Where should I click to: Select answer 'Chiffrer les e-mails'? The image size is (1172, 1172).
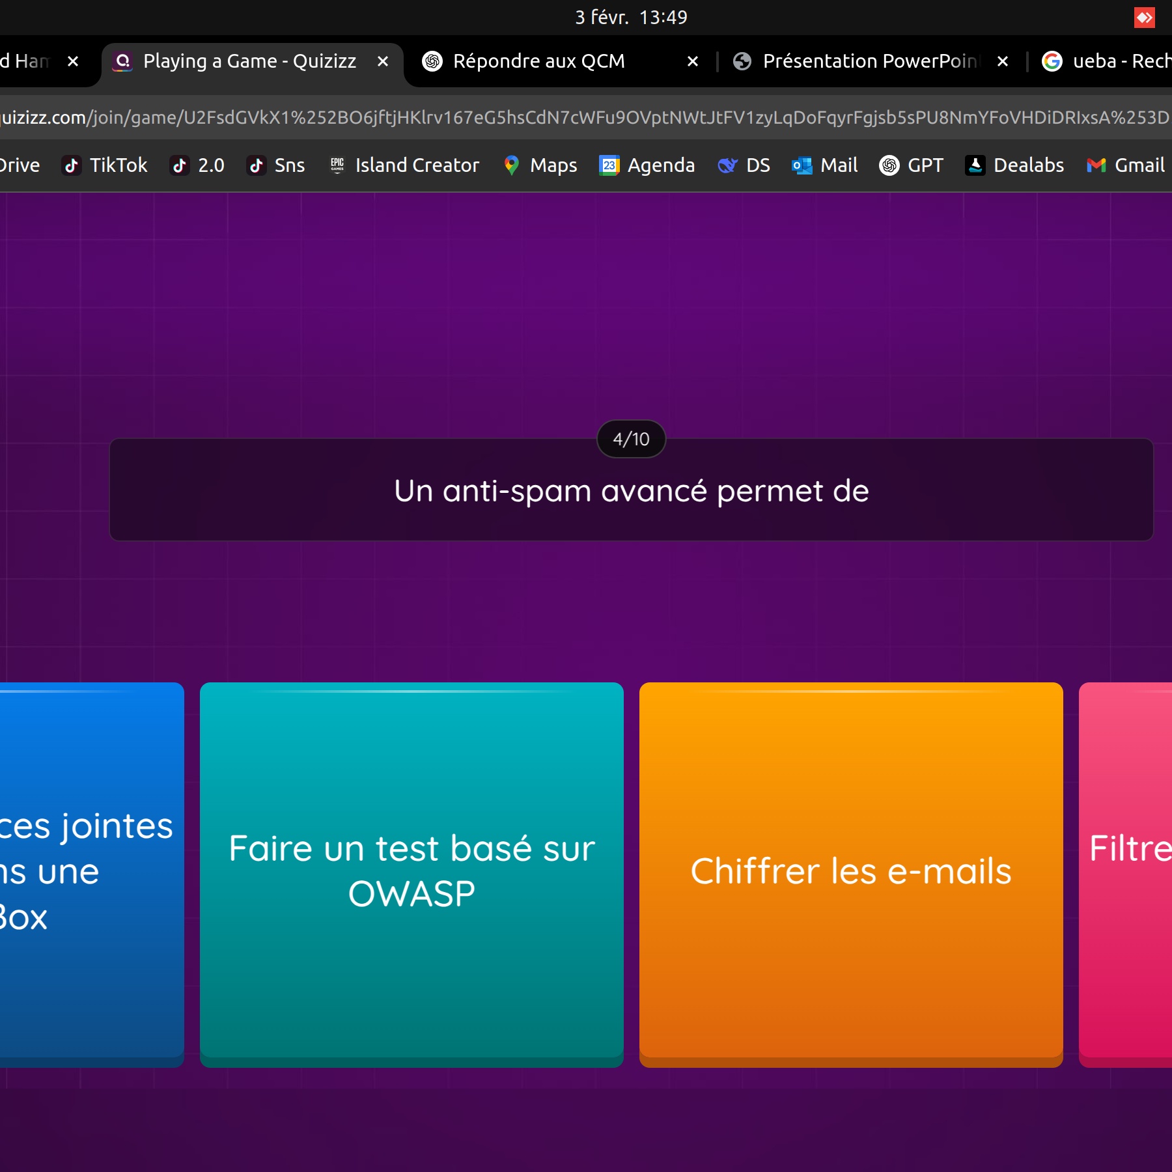coord(851,872)
